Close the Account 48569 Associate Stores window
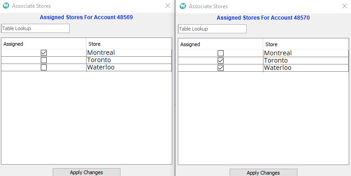 click(x=168, y=6)
